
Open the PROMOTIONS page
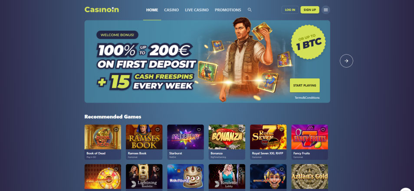pyautogui.click(x=228, y=10)
